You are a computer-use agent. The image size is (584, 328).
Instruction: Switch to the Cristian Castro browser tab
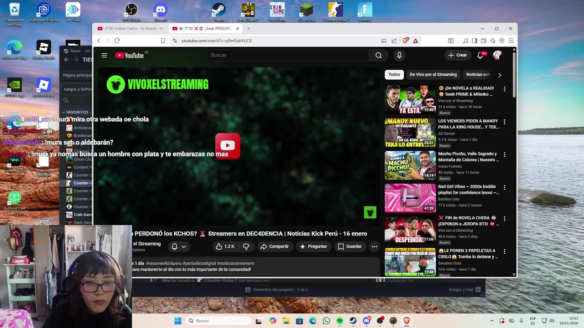tap(130, 29)
